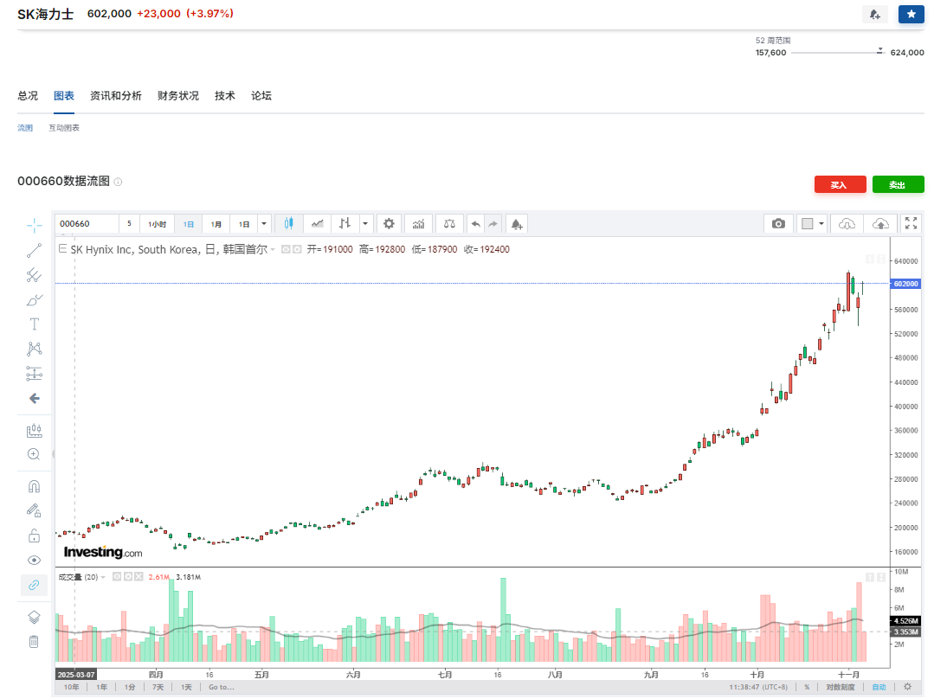934x699 pixels.
Task: Activate the zoom-in magnifier tool
Action: (x=35, y=454)
